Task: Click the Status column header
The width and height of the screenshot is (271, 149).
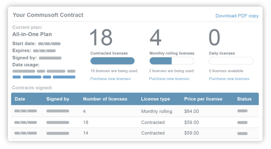Action: click(x=244, y=99)
